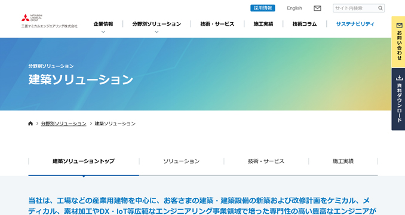Open the お問い合わせ side tab
The width and height of the screenshot is (405, 215).
point(398,42)
